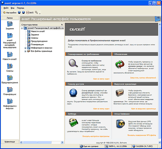The width and height of the screenshot is (162, 149).
Task: Select Новости avast! in the folder tree
Action: (38, 31)
